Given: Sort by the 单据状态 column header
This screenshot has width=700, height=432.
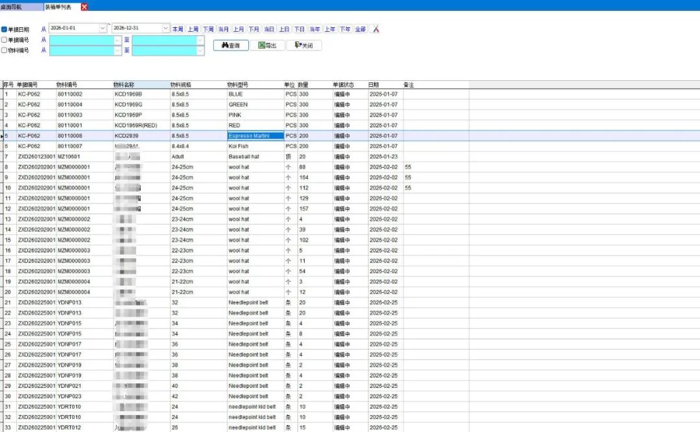Looking at the screenshot, I should tap(349, 84).
